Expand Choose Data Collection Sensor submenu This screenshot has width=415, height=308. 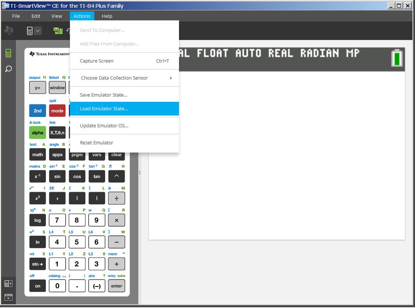(124, 78)
